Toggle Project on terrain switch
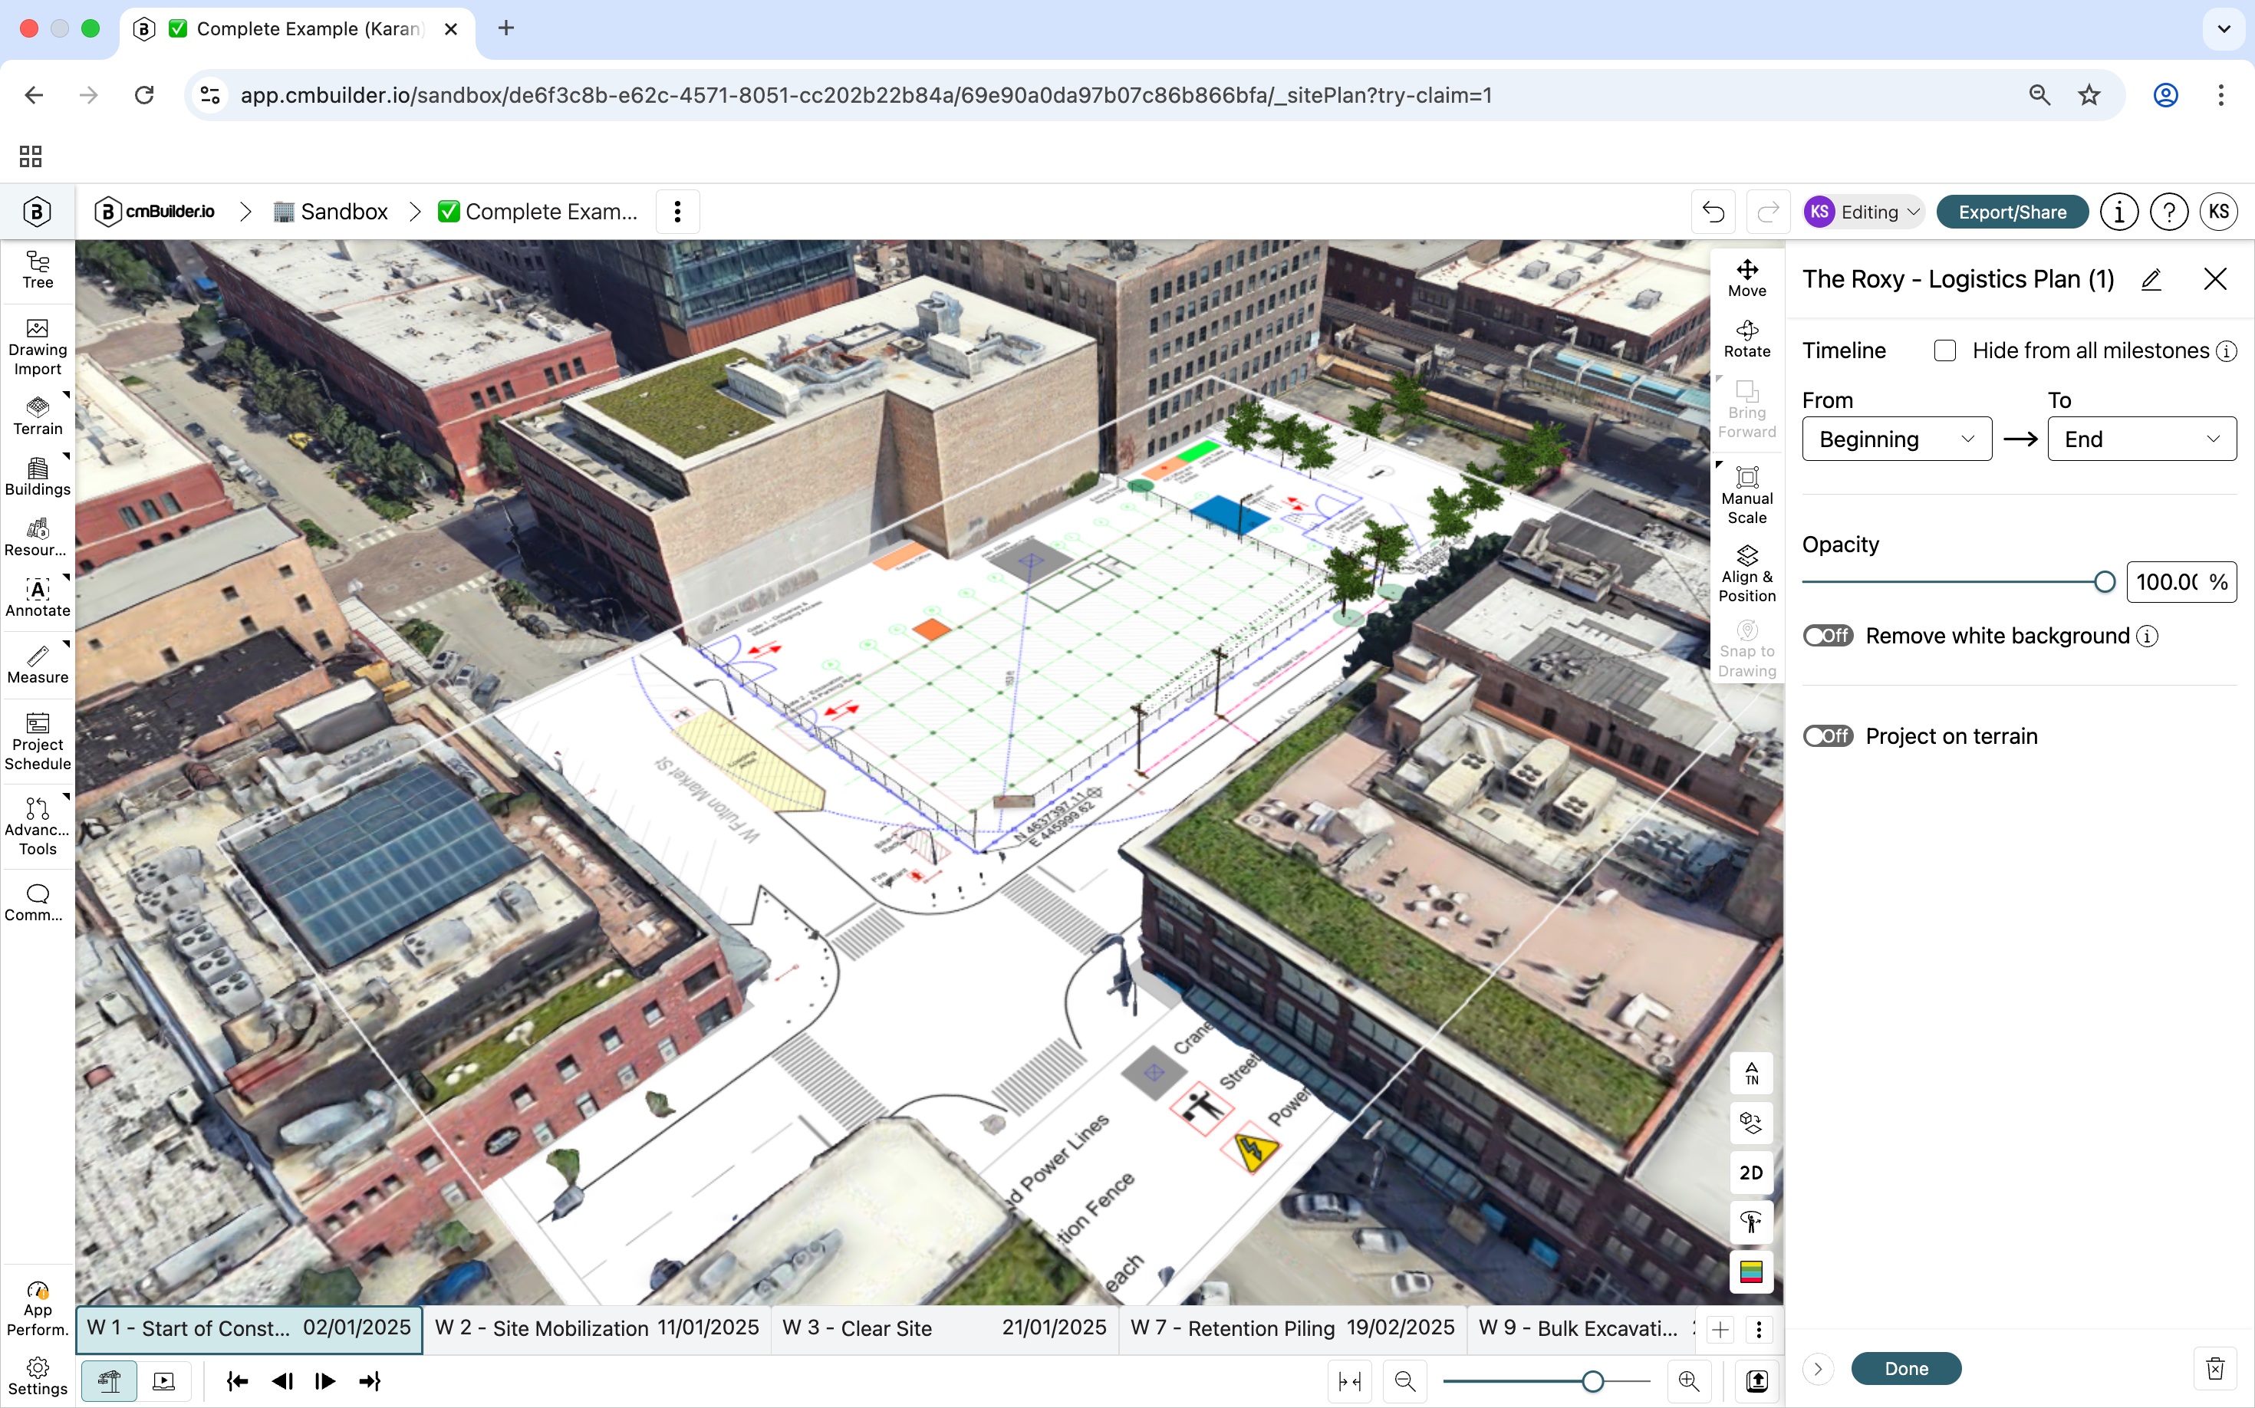 click(x=1828, y=735)
